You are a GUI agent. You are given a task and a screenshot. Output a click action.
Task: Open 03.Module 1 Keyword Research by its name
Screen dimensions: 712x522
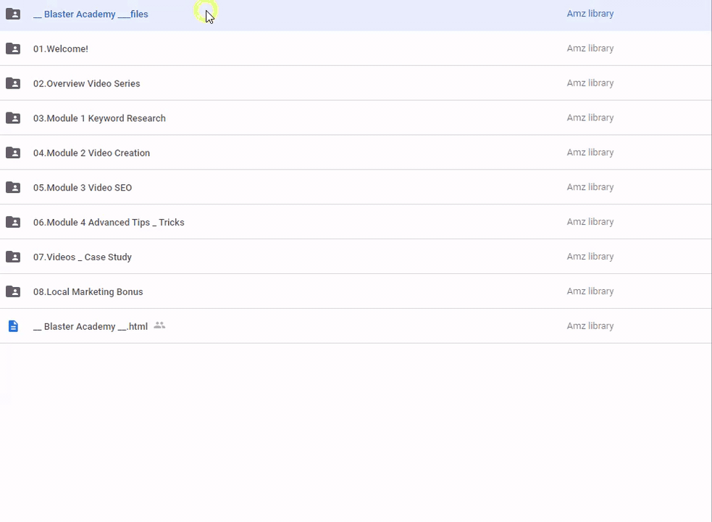99,119
